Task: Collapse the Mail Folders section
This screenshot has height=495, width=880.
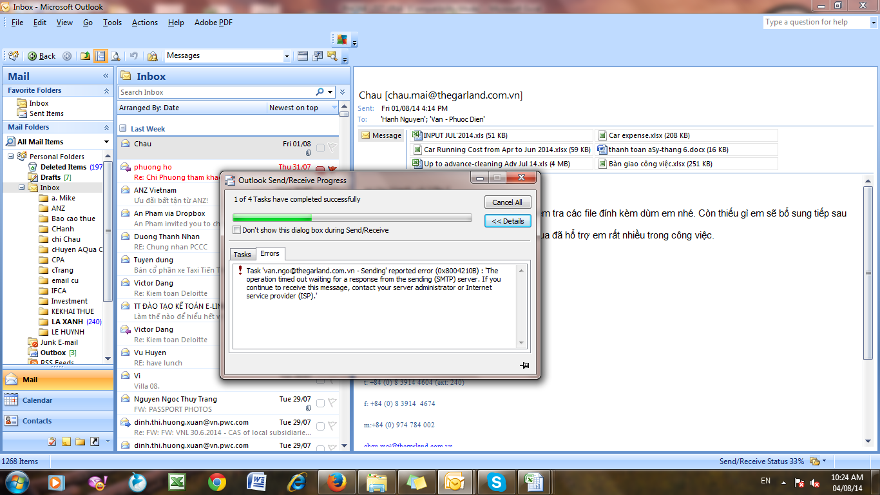Action: (x=106, y=128)
